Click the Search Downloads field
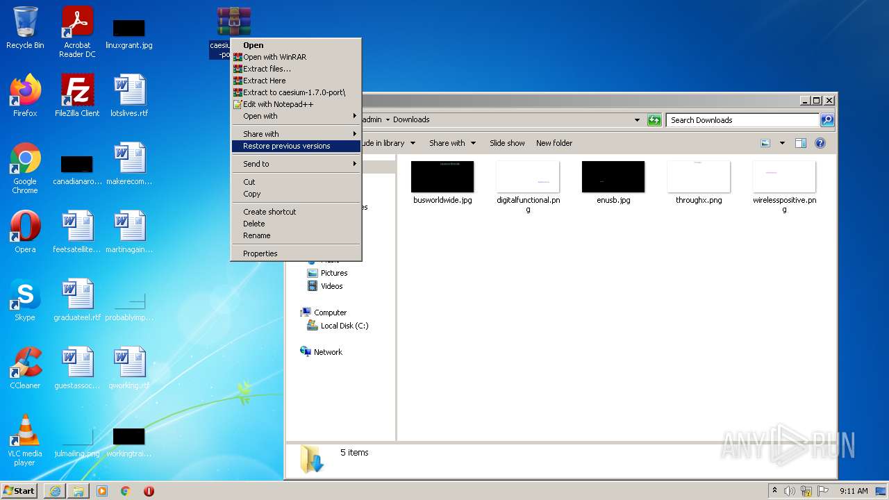Screen dimensions: 889x500 (742, 120)
